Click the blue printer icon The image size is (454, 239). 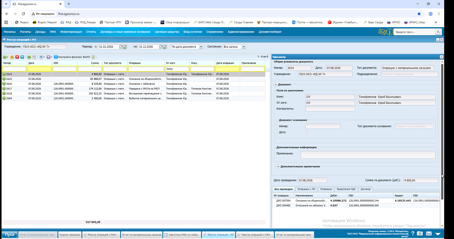41,57
